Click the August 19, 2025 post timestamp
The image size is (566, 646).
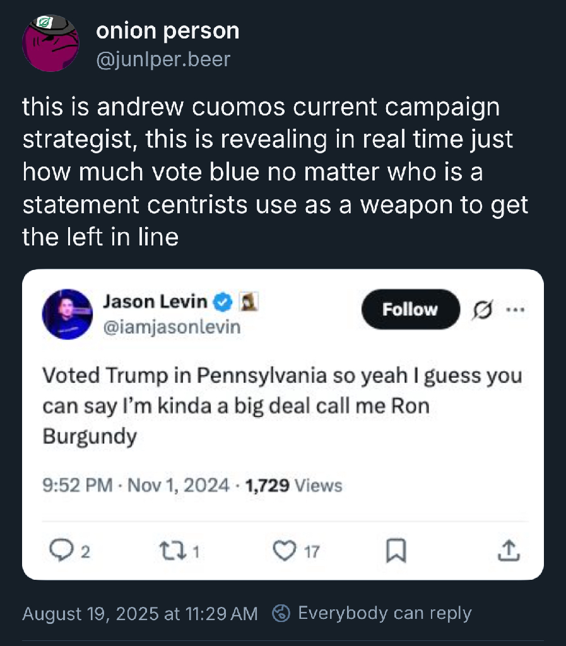pos(140,613)
